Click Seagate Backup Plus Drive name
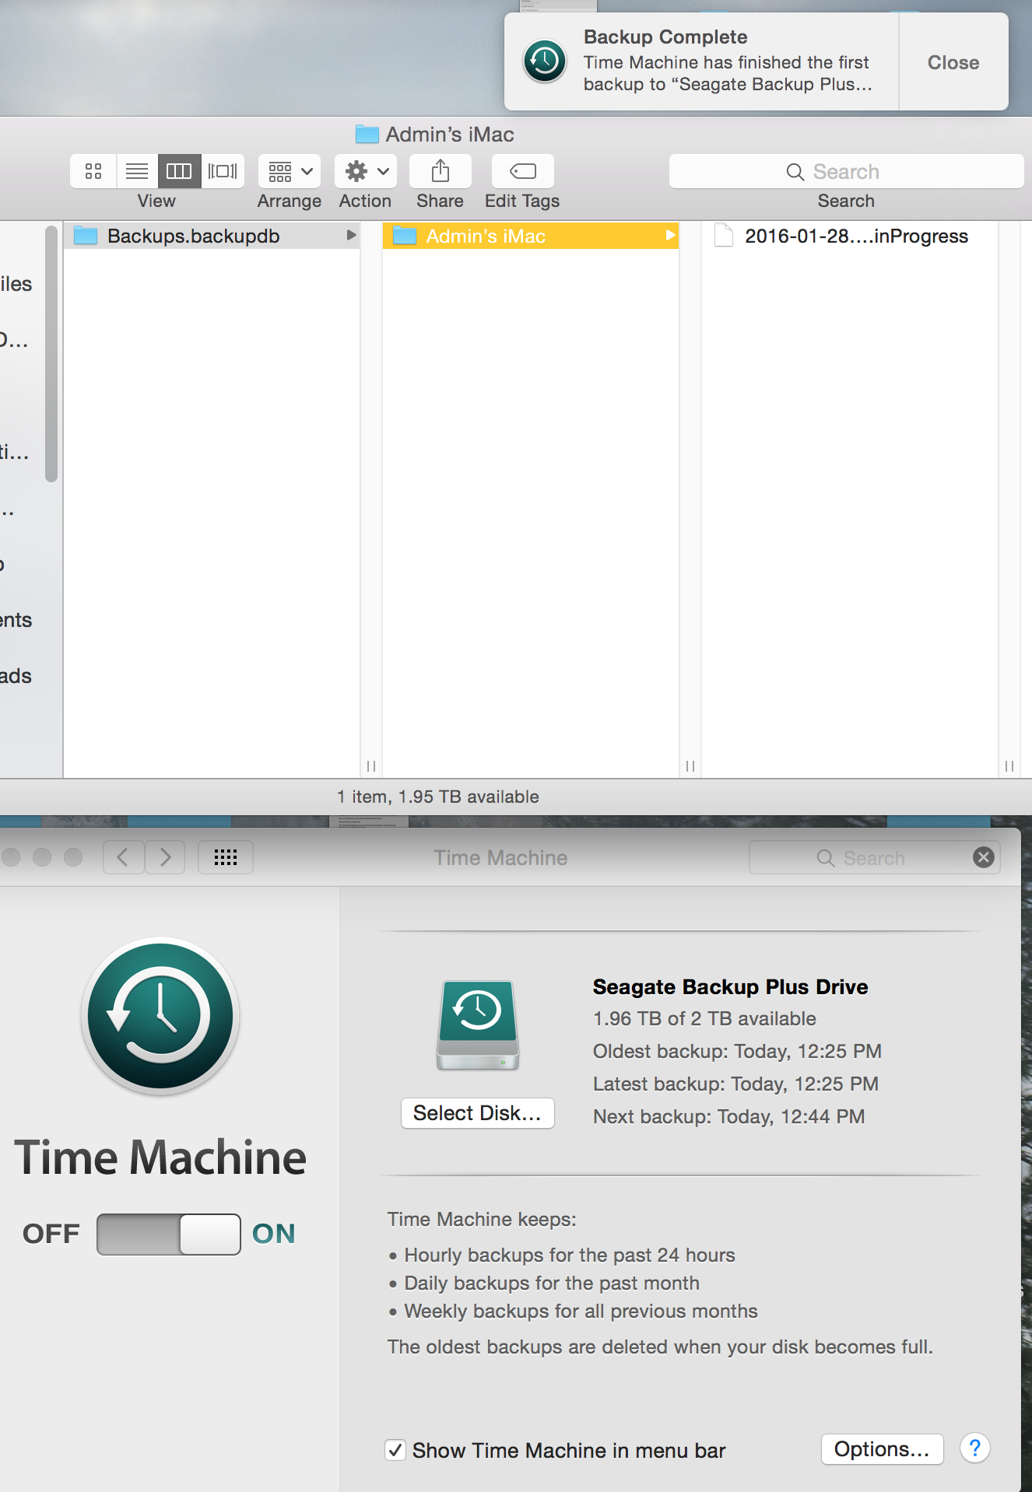 [x=730, y=986]
